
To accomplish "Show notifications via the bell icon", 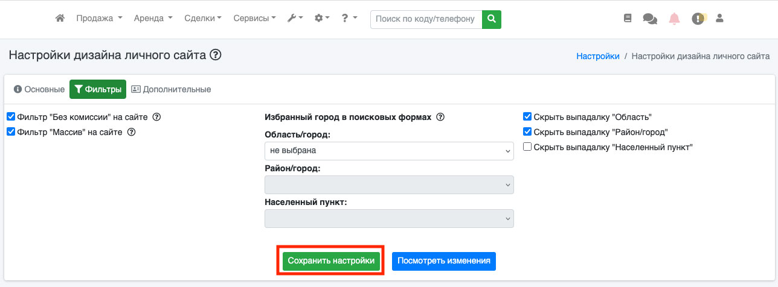I will pos(674,19).
